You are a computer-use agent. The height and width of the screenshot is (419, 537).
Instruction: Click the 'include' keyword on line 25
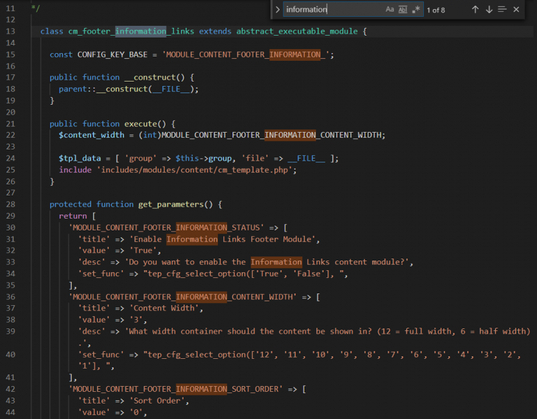click(x=75, y=170)
